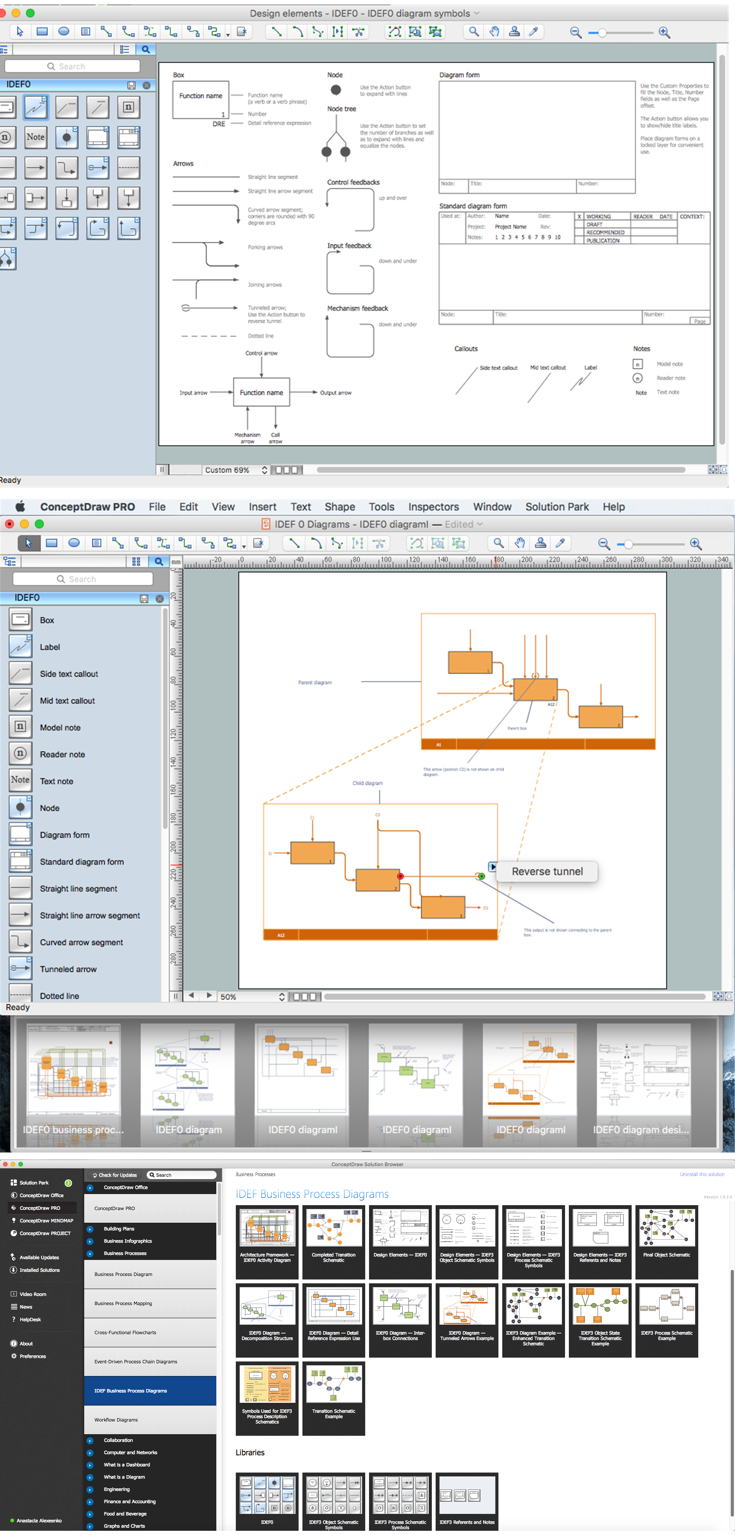735x1535 pixels.
Task: Click Uninstall this solution link
Action: [702, 1175]
